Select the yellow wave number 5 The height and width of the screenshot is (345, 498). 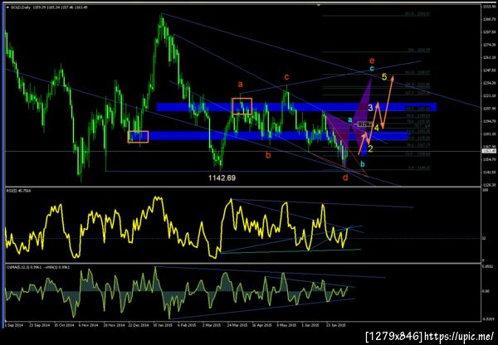pos(384,76)
